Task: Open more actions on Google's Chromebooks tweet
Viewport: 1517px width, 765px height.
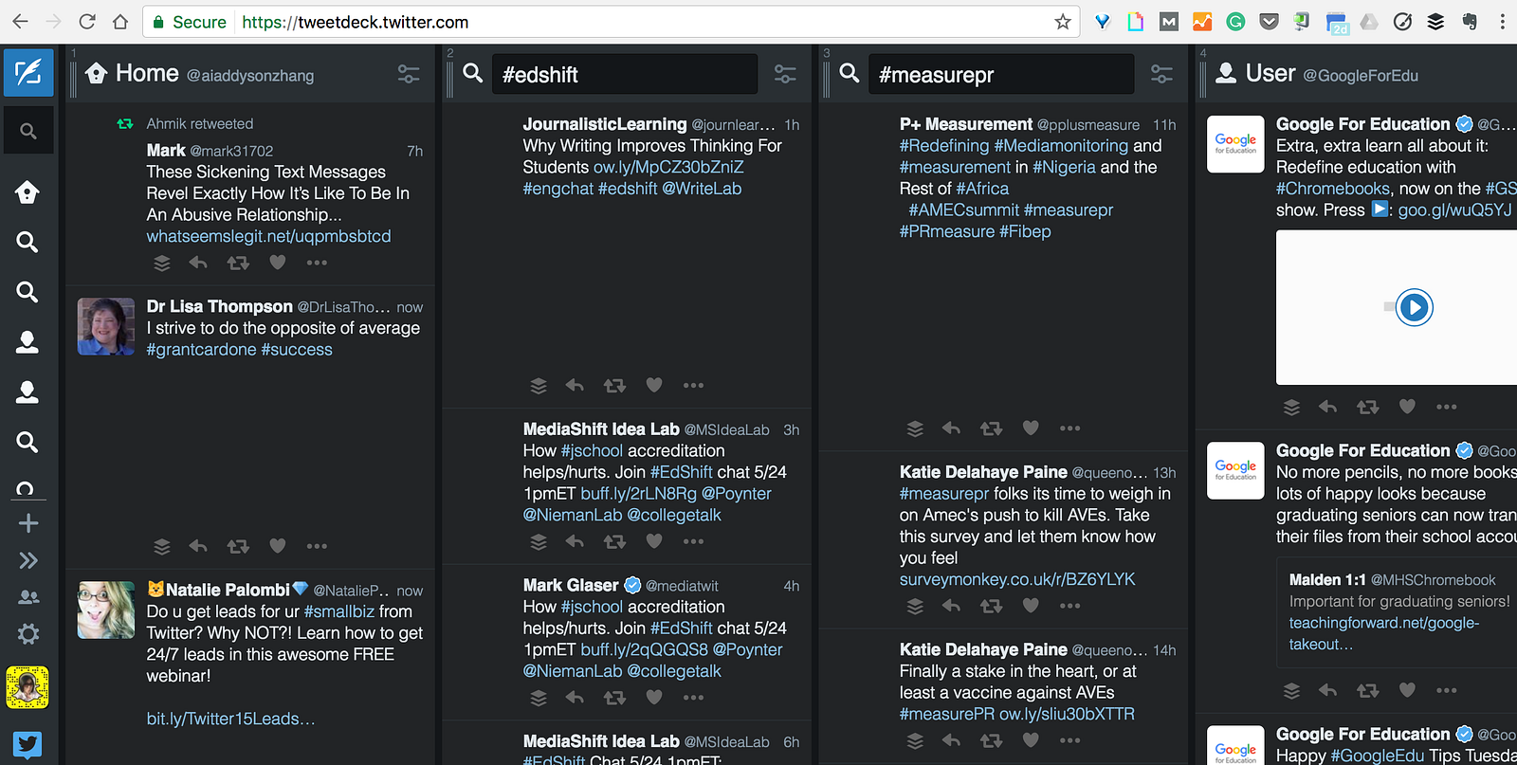Action: pyautogui.click(x=1446, y=407)
